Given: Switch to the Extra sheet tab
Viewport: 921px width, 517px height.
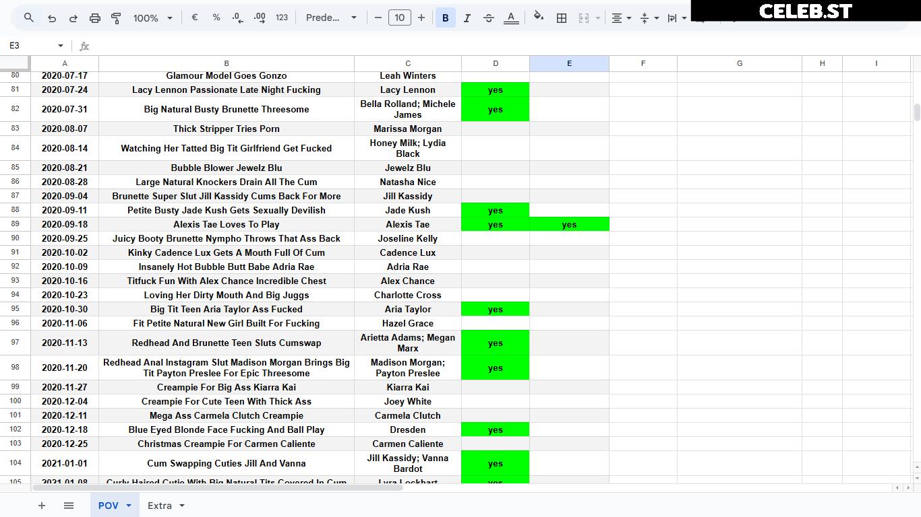Looking at the screenshot, I should (x=166, y=506).
